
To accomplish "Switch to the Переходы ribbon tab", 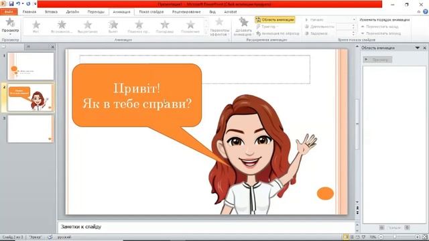I will pyautogui.click(x=96, y=12).
